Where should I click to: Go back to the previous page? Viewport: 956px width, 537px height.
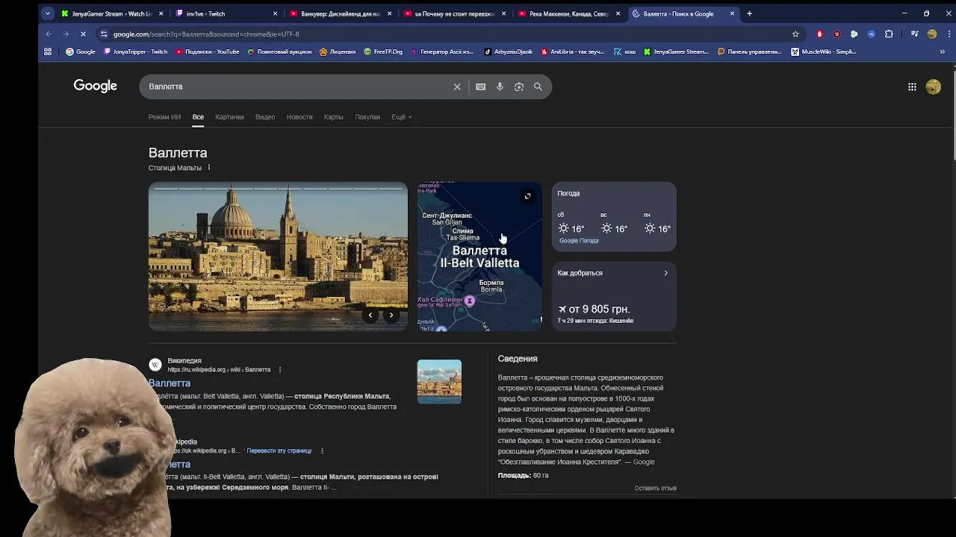pos(49,34)
